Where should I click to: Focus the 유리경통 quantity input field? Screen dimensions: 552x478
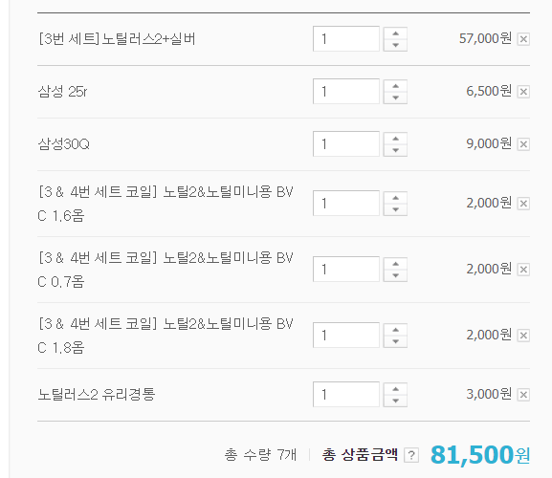346,394
